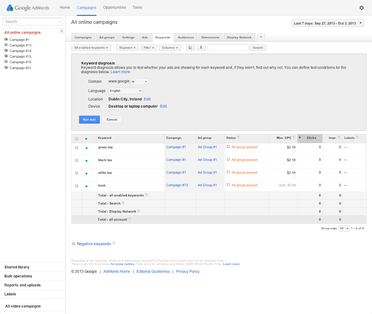
Task: Edit the Dublin City location
Action: click(x=147, y=99)
